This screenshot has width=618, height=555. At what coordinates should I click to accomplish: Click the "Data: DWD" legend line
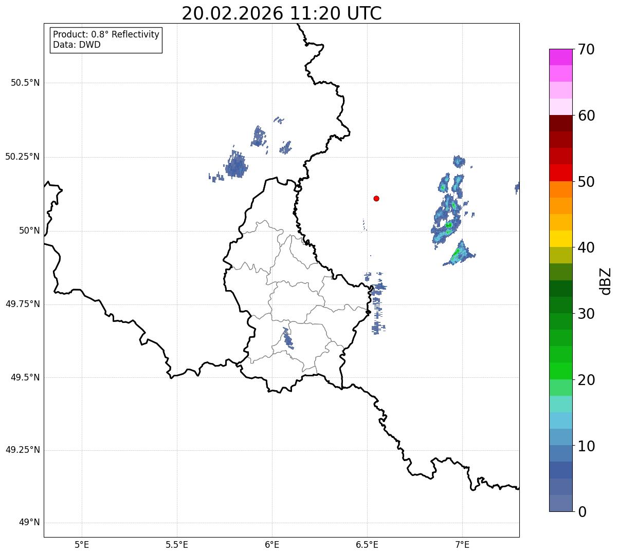click(77, 45)
